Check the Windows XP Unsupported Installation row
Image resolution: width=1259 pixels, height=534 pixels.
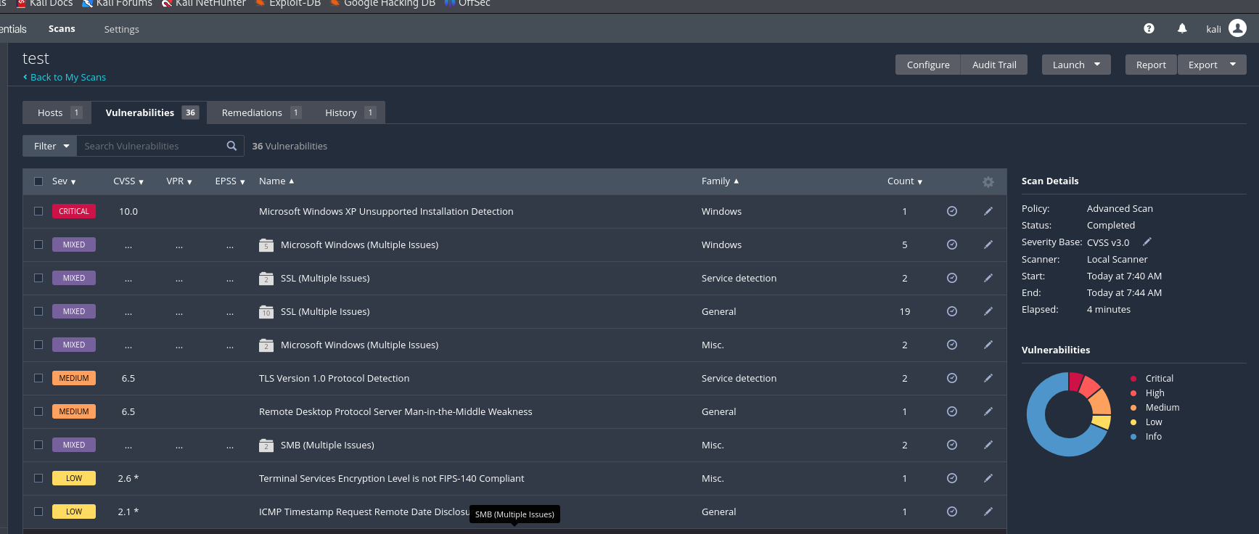38,211
